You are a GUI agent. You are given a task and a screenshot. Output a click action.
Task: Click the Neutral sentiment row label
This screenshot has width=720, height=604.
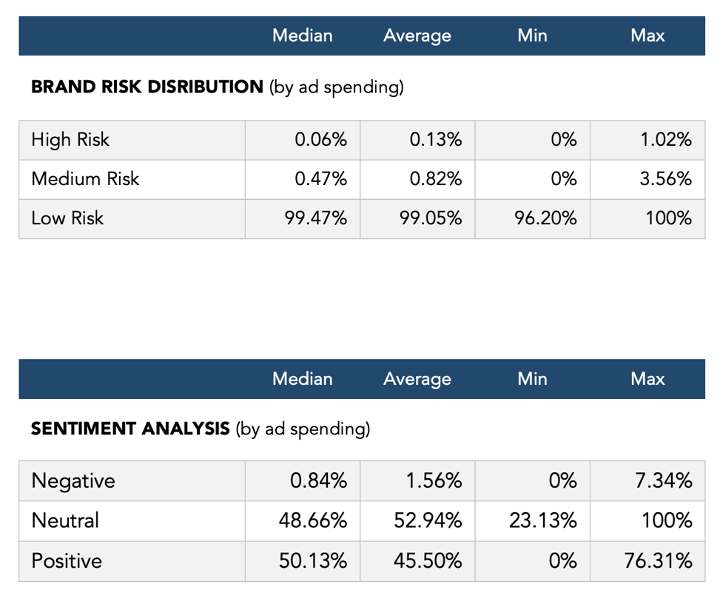point(65,520)
